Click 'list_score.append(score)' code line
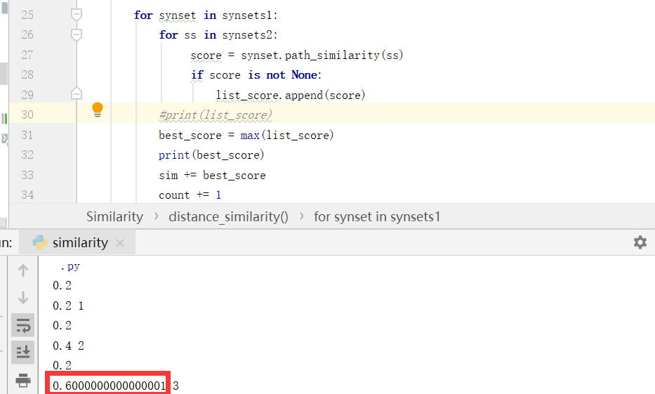 pyautogui.click(x=291, y=96)
